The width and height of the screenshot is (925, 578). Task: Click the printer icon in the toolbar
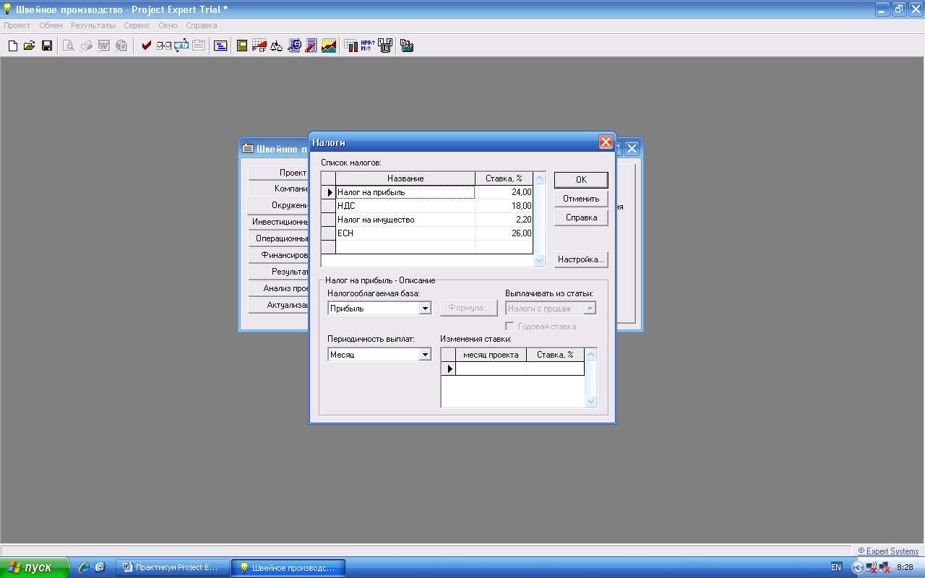[x=86, y=46]
